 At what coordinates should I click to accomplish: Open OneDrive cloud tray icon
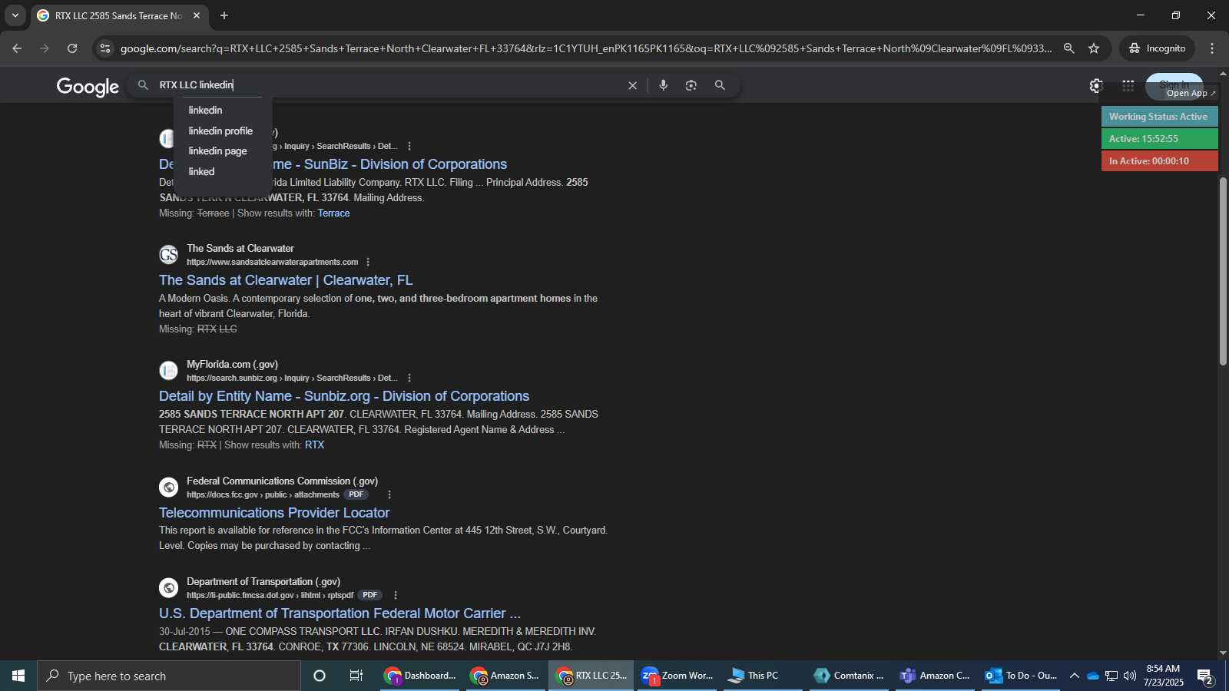click(1092, 676)
